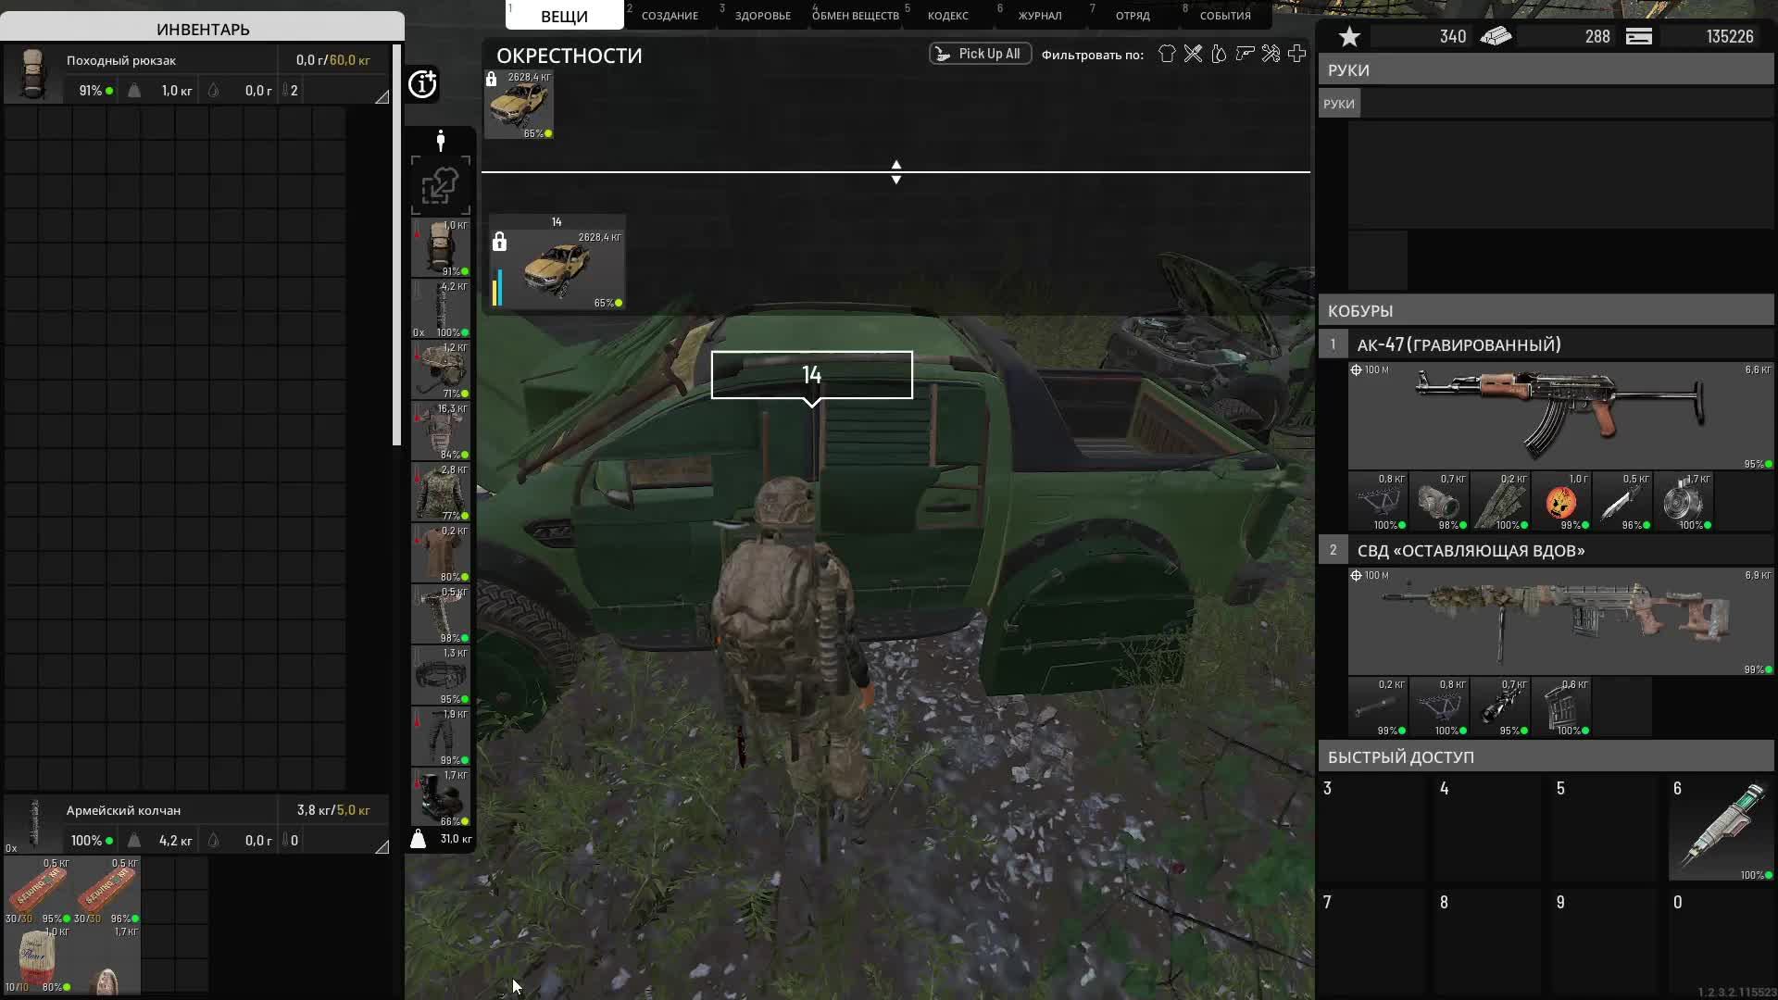Click the star fame points icon

tap(1350, 37)
